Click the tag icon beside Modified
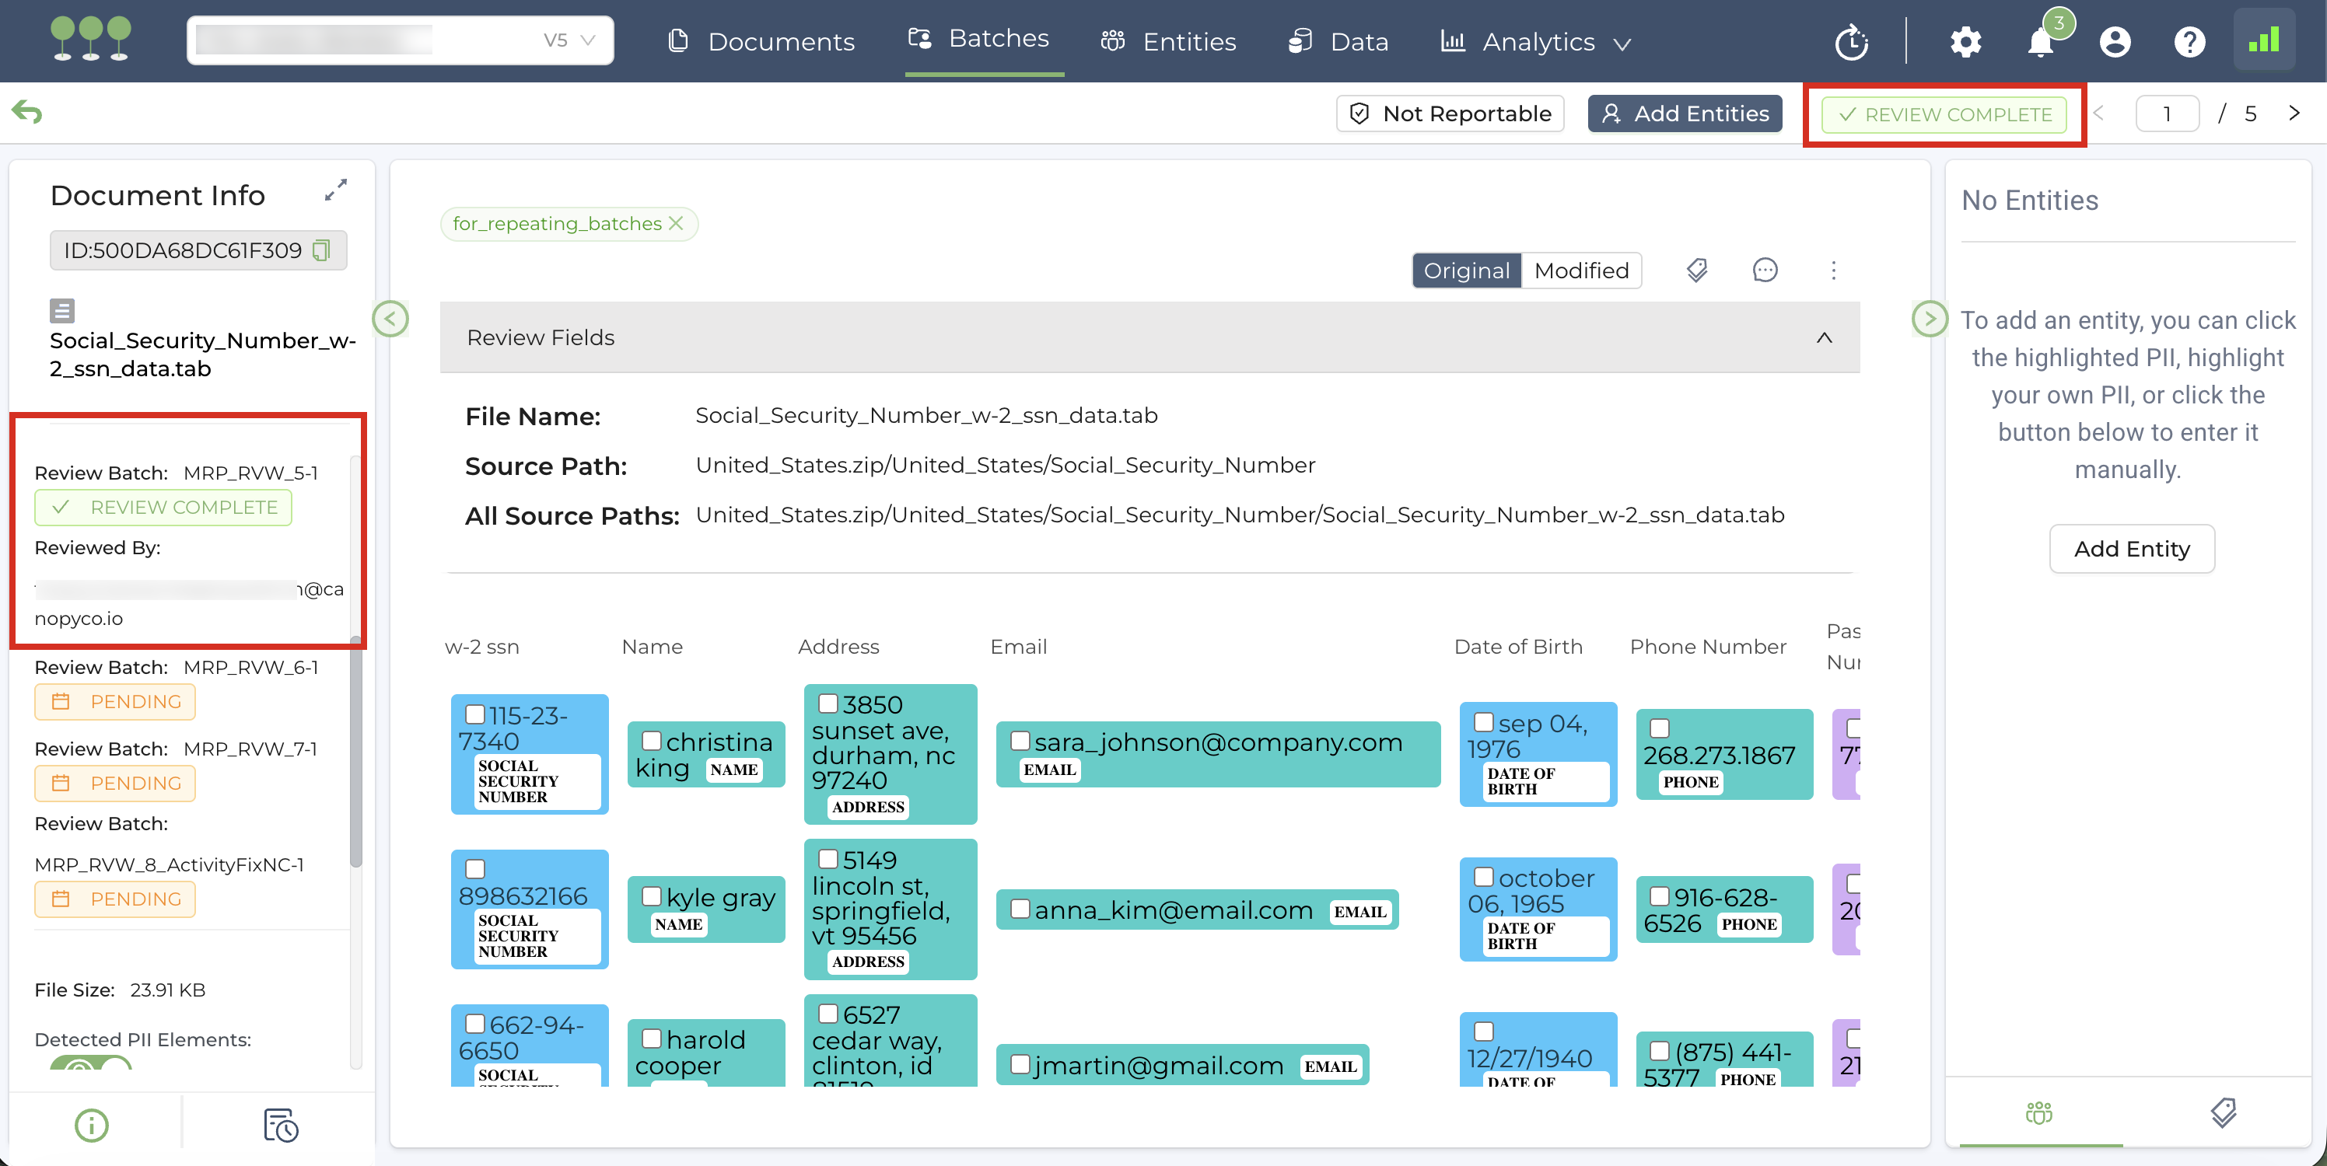Viewport: 2327px width, 1166px height. [x=1696, y=270]
